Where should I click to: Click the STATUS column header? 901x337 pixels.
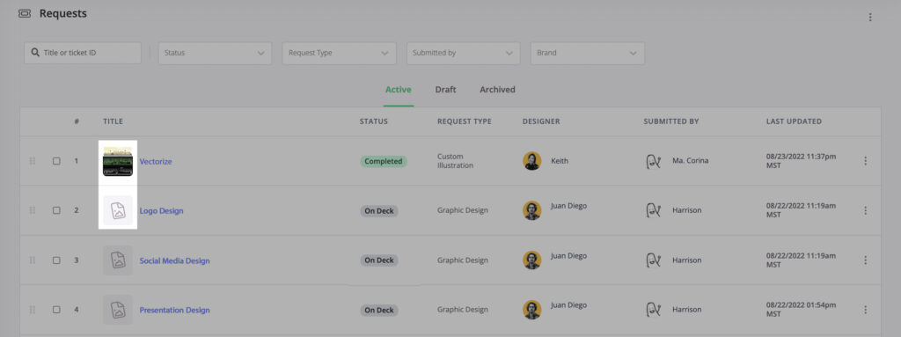click(373, 121)
